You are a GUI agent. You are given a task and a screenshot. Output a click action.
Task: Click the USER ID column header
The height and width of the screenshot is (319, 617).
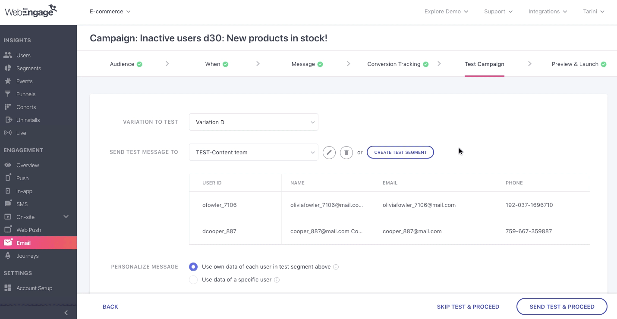pyautogui.click(x=212, y=183)
